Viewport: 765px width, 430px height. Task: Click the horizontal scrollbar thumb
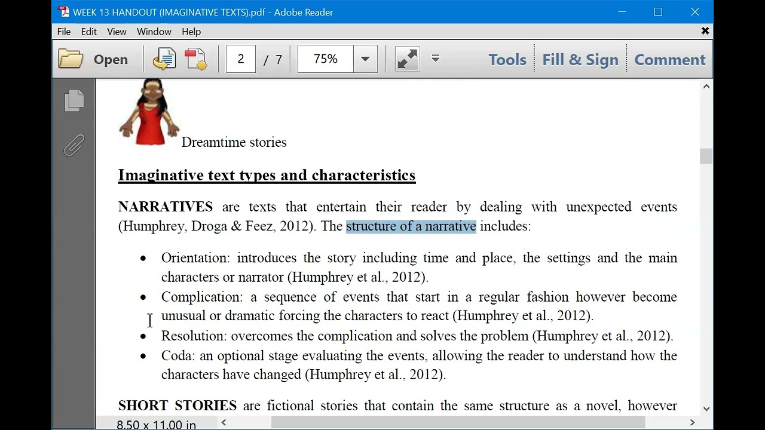[458, 423]
